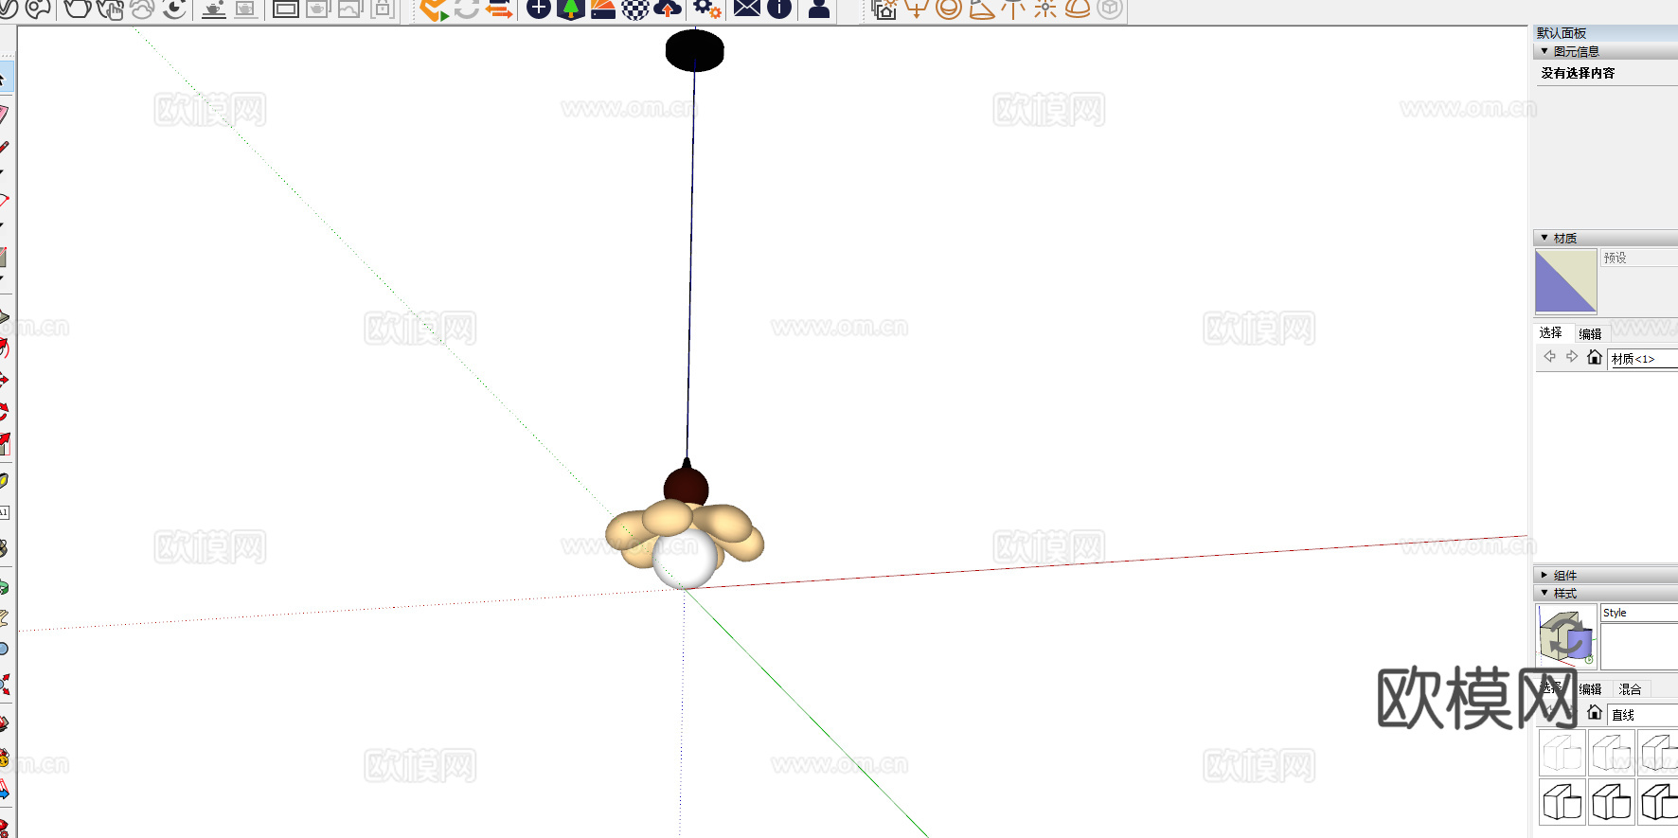Open frame buffer with teapot-on-stand icon
The height and width of the screenshot is (838, 1678).
click(214, 9)
